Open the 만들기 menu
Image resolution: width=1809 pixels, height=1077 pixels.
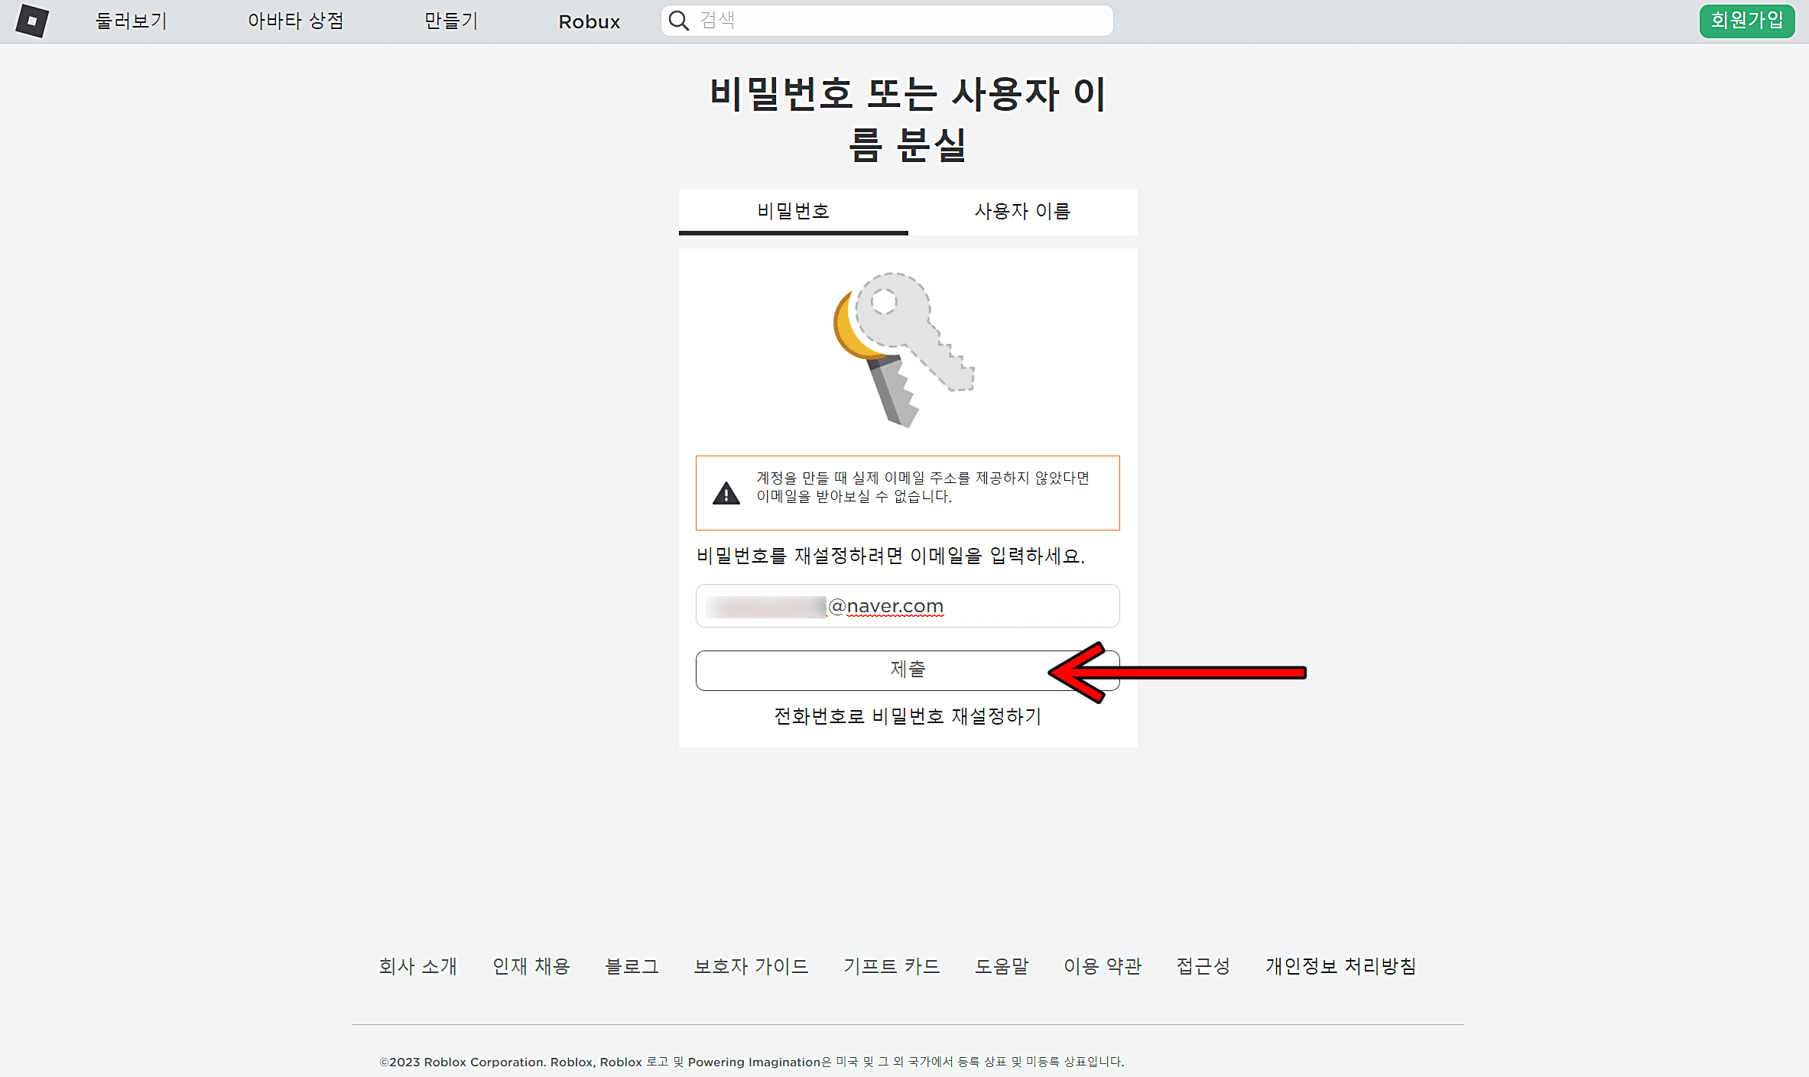(450, 21)
